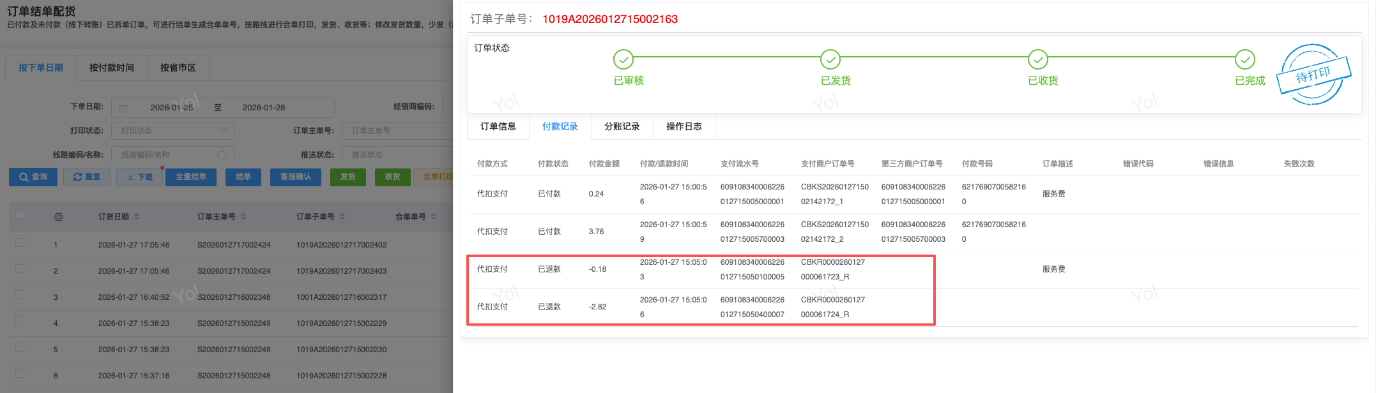
Task: Click order sub-number 1019A2026012715002163
Action: pyautogui.click(x=610, y=19)
